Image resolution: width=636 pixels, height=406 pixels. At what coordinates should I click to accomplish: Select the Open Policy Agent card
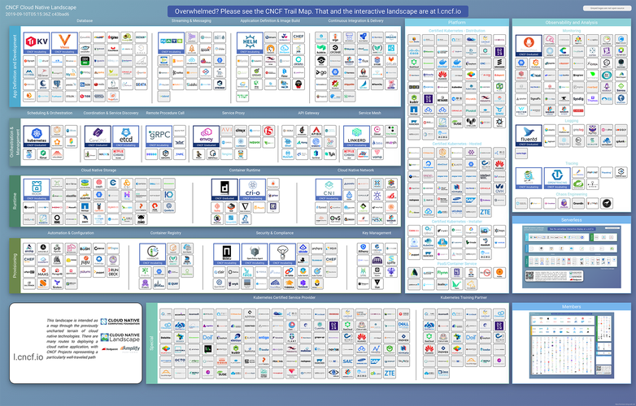(x=255, y=254)
